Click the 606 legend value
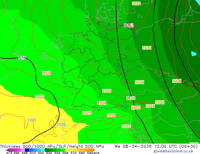 pyautogui.click(x=96, y=153)
